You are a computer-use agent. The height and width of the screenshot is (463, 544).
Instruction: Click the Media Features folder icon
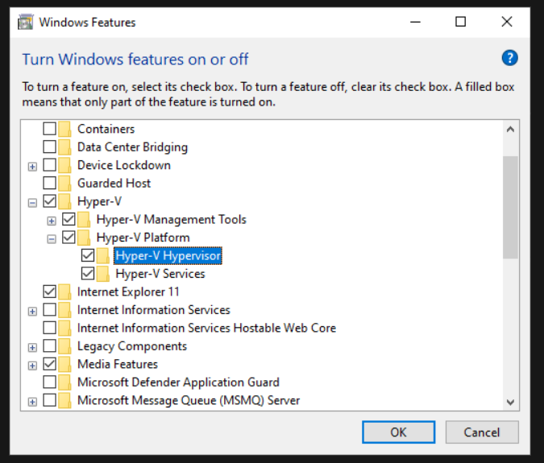click(x=64, y=364)
